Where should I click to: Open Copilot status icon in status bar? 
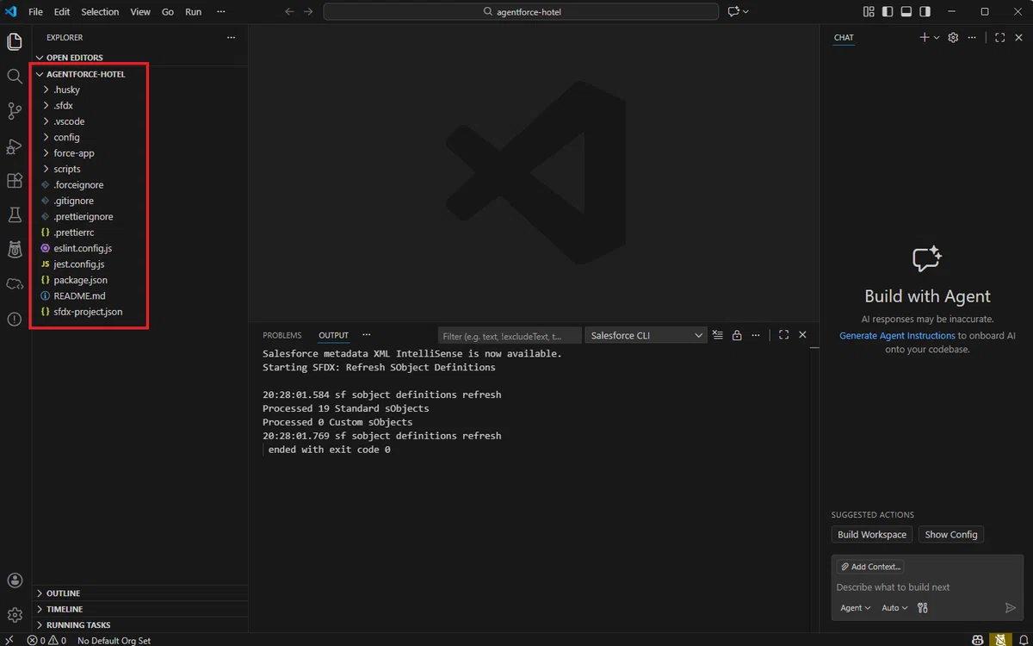pyautogui.click(x=977, y=640)
